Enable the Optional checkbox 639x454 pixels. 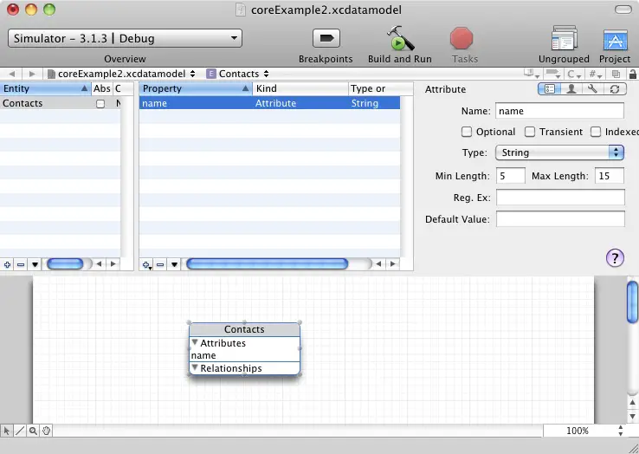(x=467, y=132)
